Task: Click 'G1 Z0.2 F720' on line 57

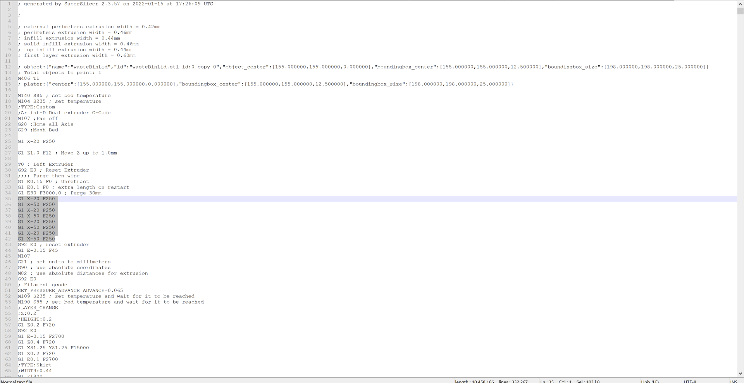Action: point(36,325)
